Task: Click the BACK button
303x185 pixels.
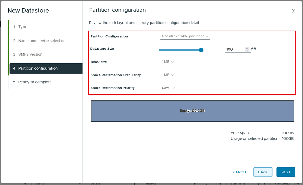Action: pos(263,172)
